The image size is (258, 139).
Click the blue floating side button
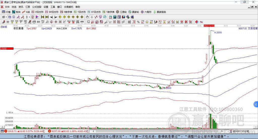[256, 104]
